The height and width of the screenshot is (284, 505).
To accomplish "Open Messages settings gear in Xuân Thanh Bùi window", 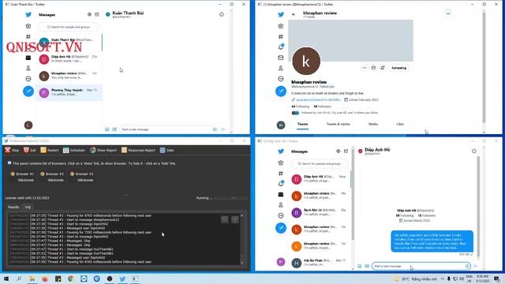I will tap(89, 14).
